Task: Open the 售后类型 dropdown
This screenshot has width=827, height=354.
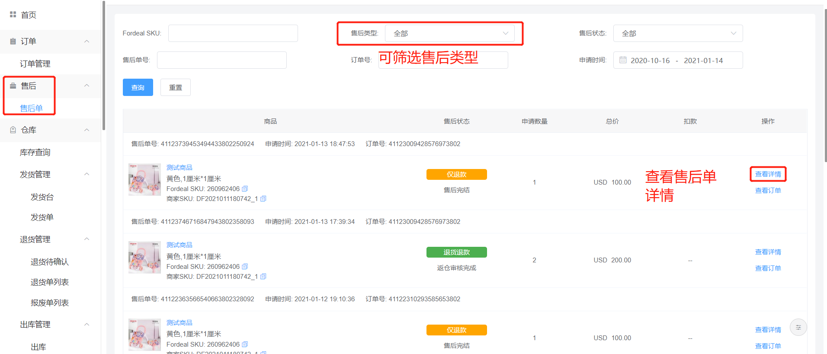Action: (449, 33)
